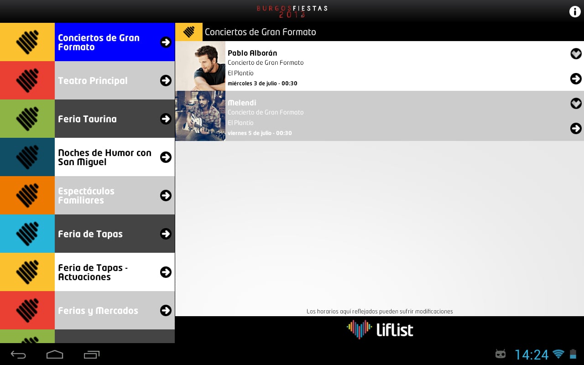Screen dimensions: 584x365
Task: Click yellow logo tile of Feria de Tapas - Actuaciones
Action: 27,272
